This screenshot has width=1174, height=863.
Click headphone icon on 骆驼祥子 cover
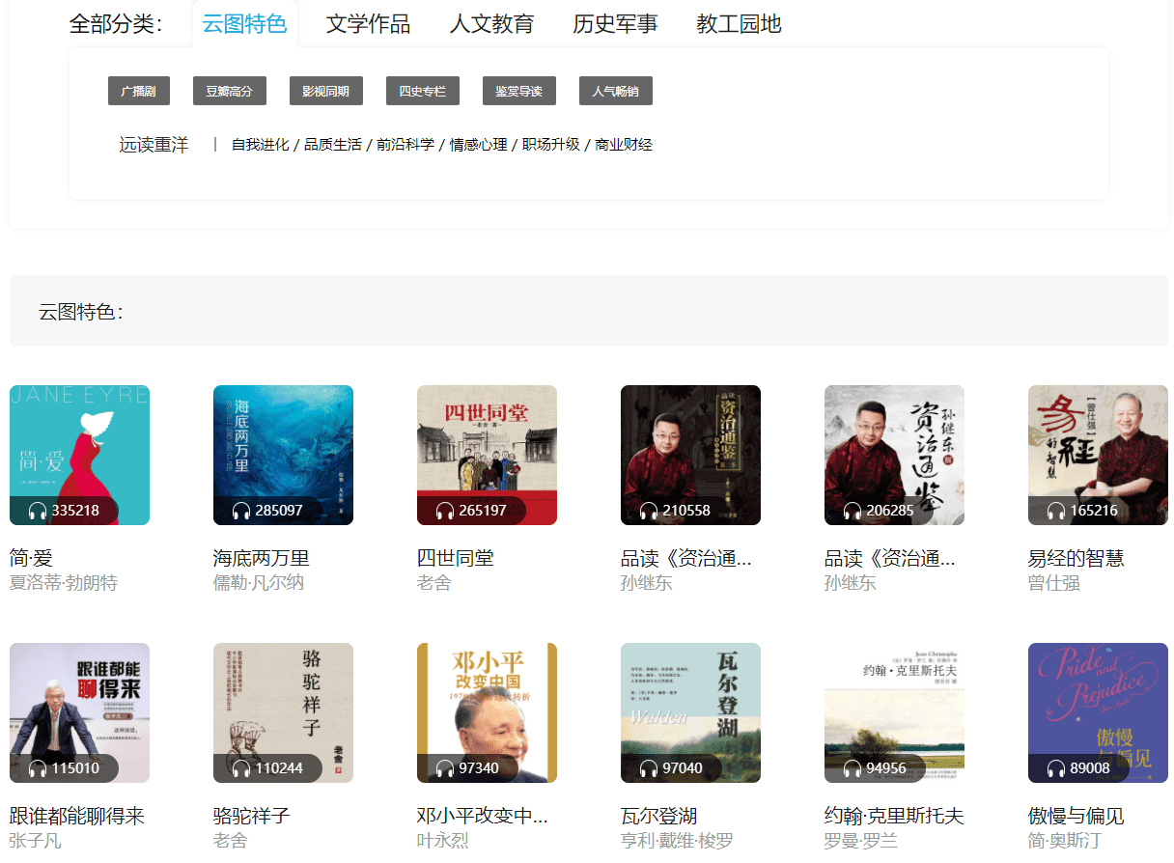(x=241, y=768)
